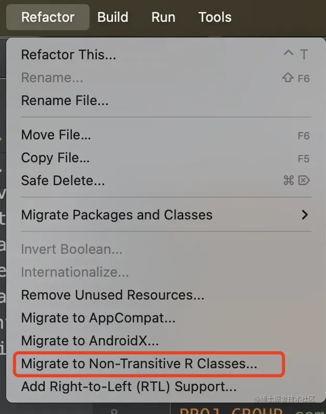
Task: Click Migrate to Non-Transitive R Classes...
Action: [149, 364]
